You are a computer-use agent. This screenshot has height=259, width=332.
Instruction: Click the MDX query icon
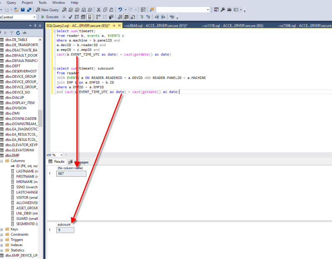click(71, 10)
